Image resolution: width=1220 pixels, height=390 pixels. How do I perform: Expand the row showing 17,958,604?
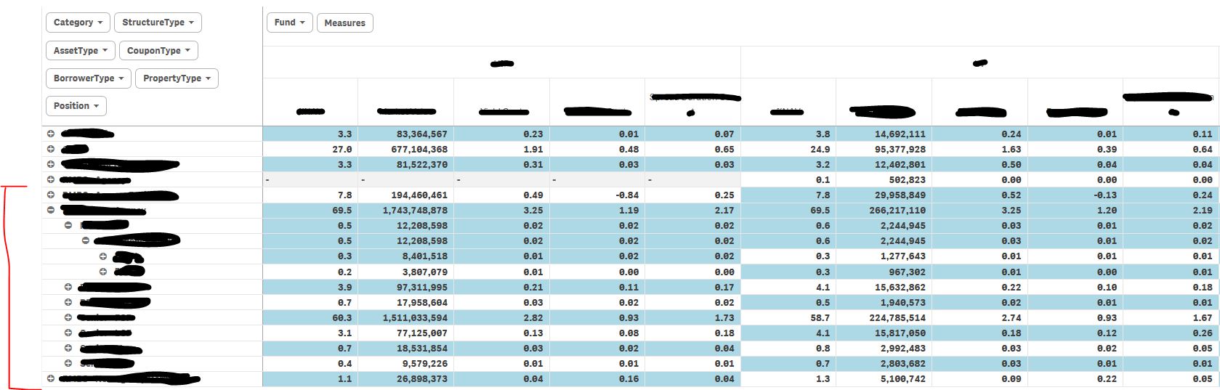[x=68, y=302]
